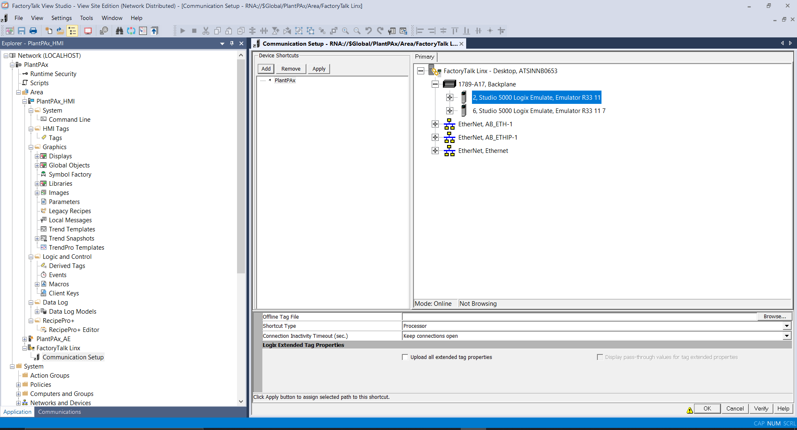Click the Cancel button

pyautogui.click(x=735, y=409)
